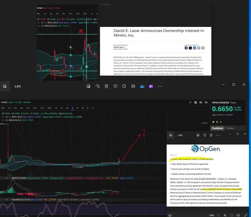Select the pencil drawing tool above the OPGN chart
The width and height of the screenshot is (251, 217).
(190, 102)
